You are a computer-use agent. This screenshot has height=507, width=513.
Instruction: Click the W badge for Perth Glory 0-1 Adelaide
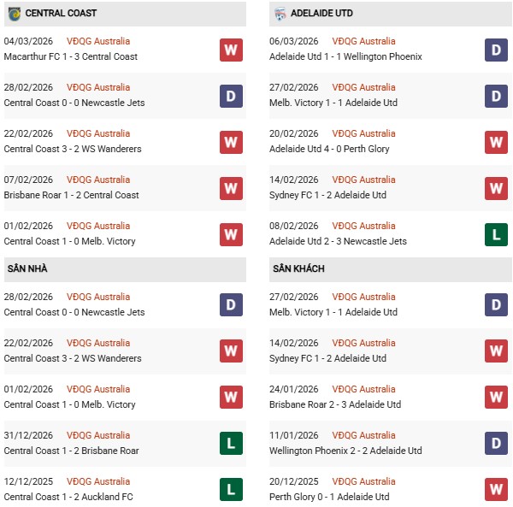(x=496, y=490)
